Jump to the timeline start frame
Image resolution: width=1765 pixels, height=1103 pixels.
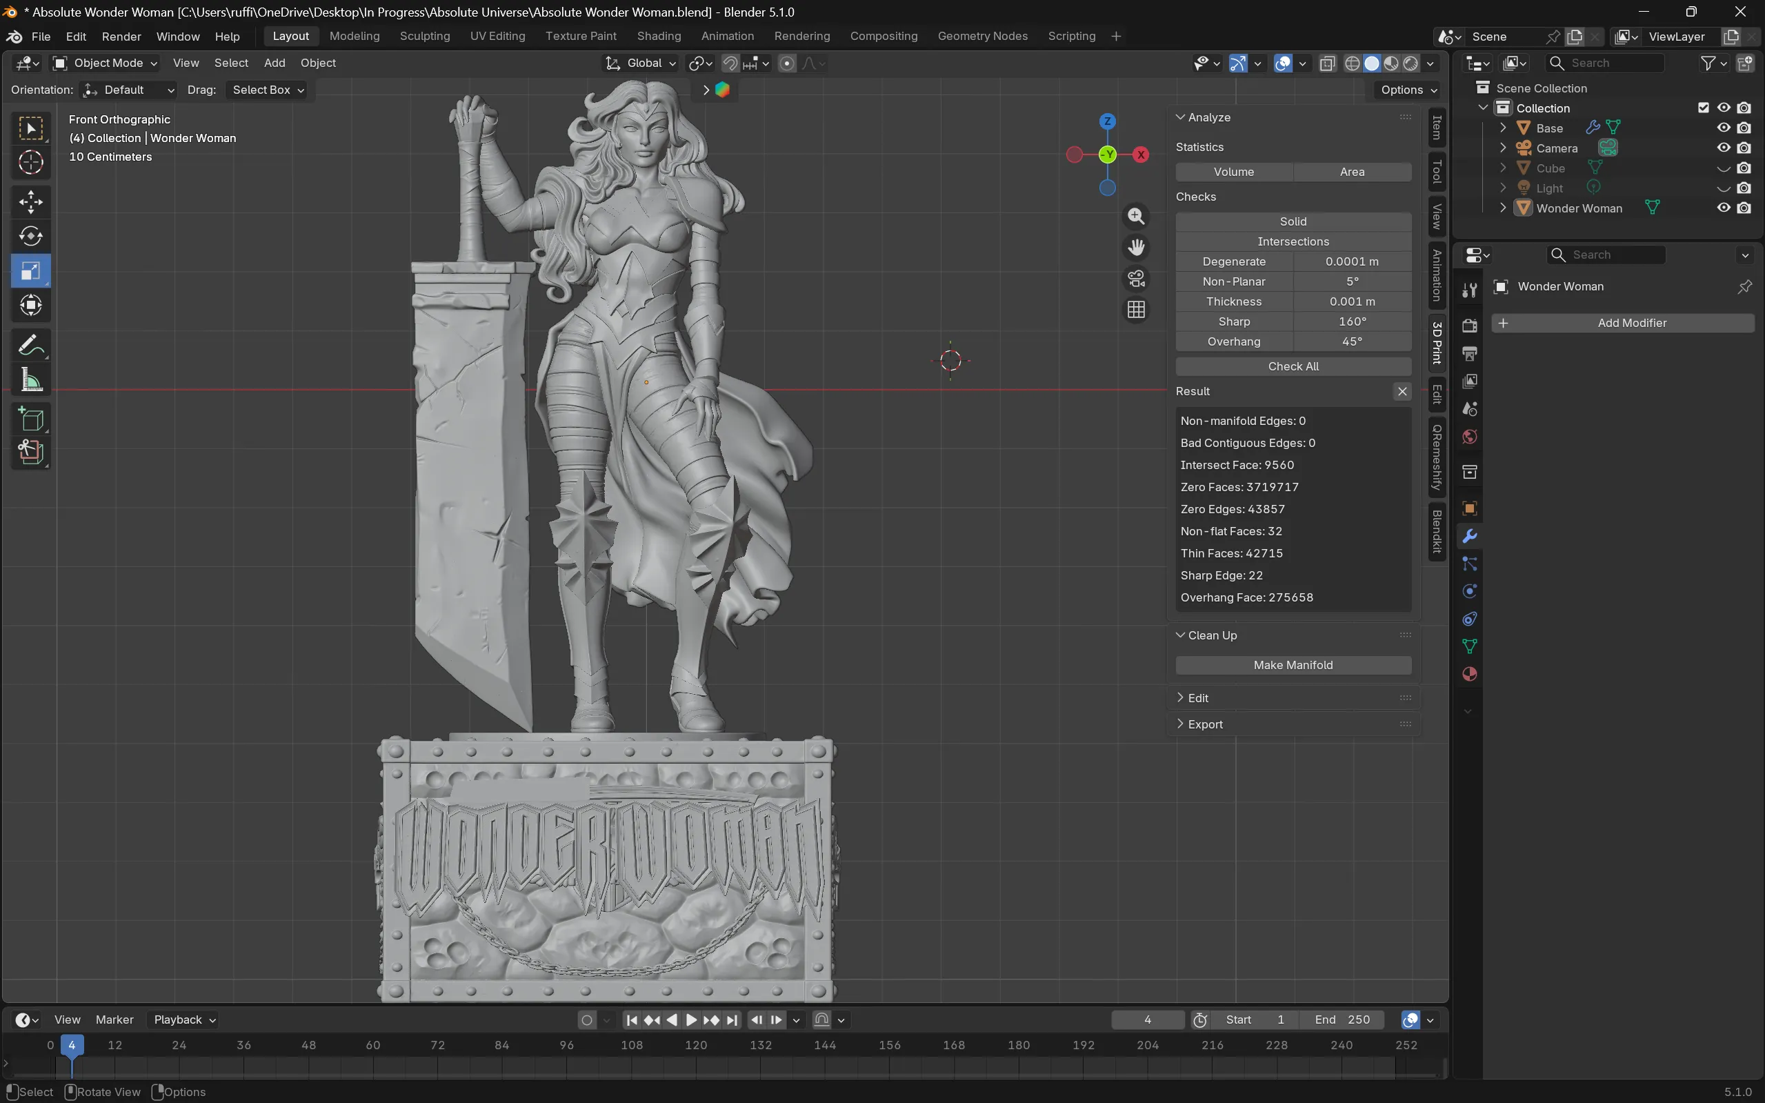tap(632, 1020)
